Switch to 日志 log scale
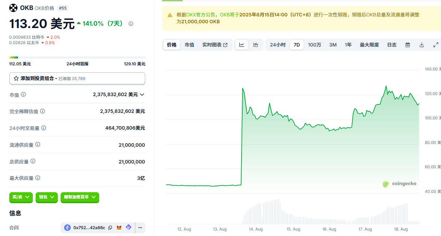Image resolution: width=441 pixels, height=236 pixels. click(392, 45)
